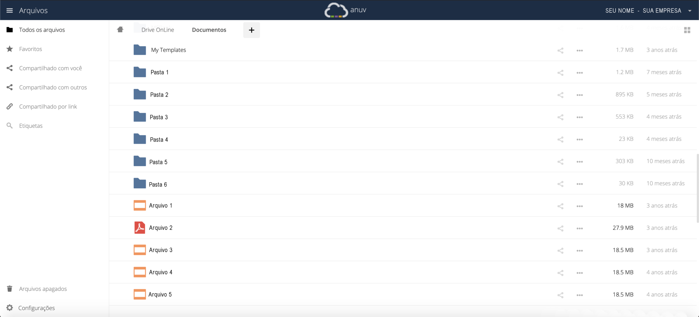Viewport: 699px width, 317px height.
Task: Navigate to Drive OnLine breadcrumb entry
Action: pos(158,30)
